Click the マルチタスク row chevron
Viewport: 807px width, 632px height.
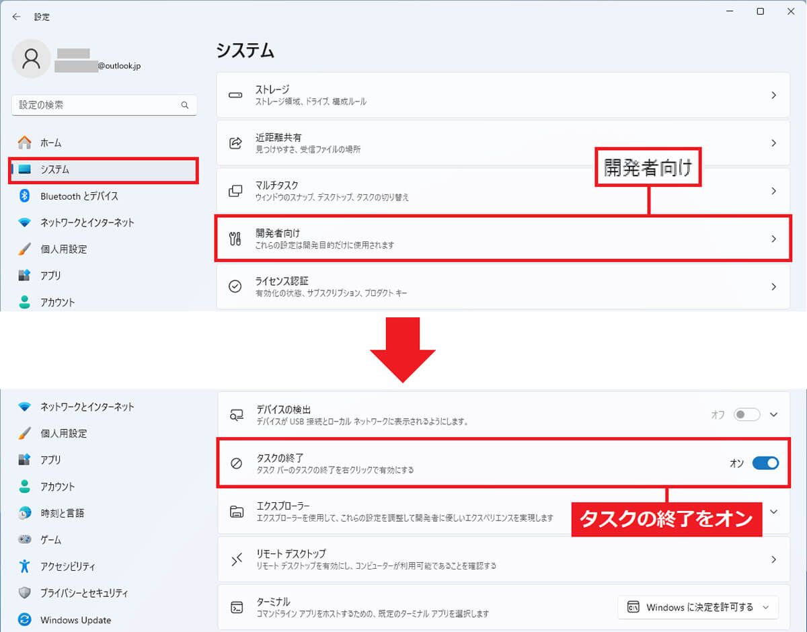773,191
